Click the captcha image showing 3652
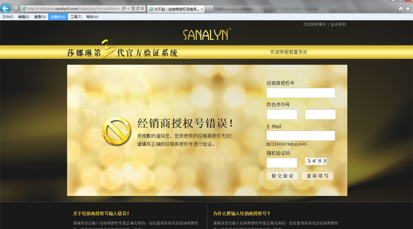This screenshot has height=229, width=413. [316, 161]
